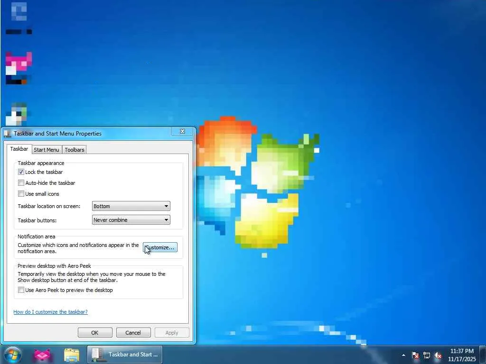Viewport: 486px width, 364px height.
Task: Open the clock showing 11:37 PM
Action: [x=462, y=355]
